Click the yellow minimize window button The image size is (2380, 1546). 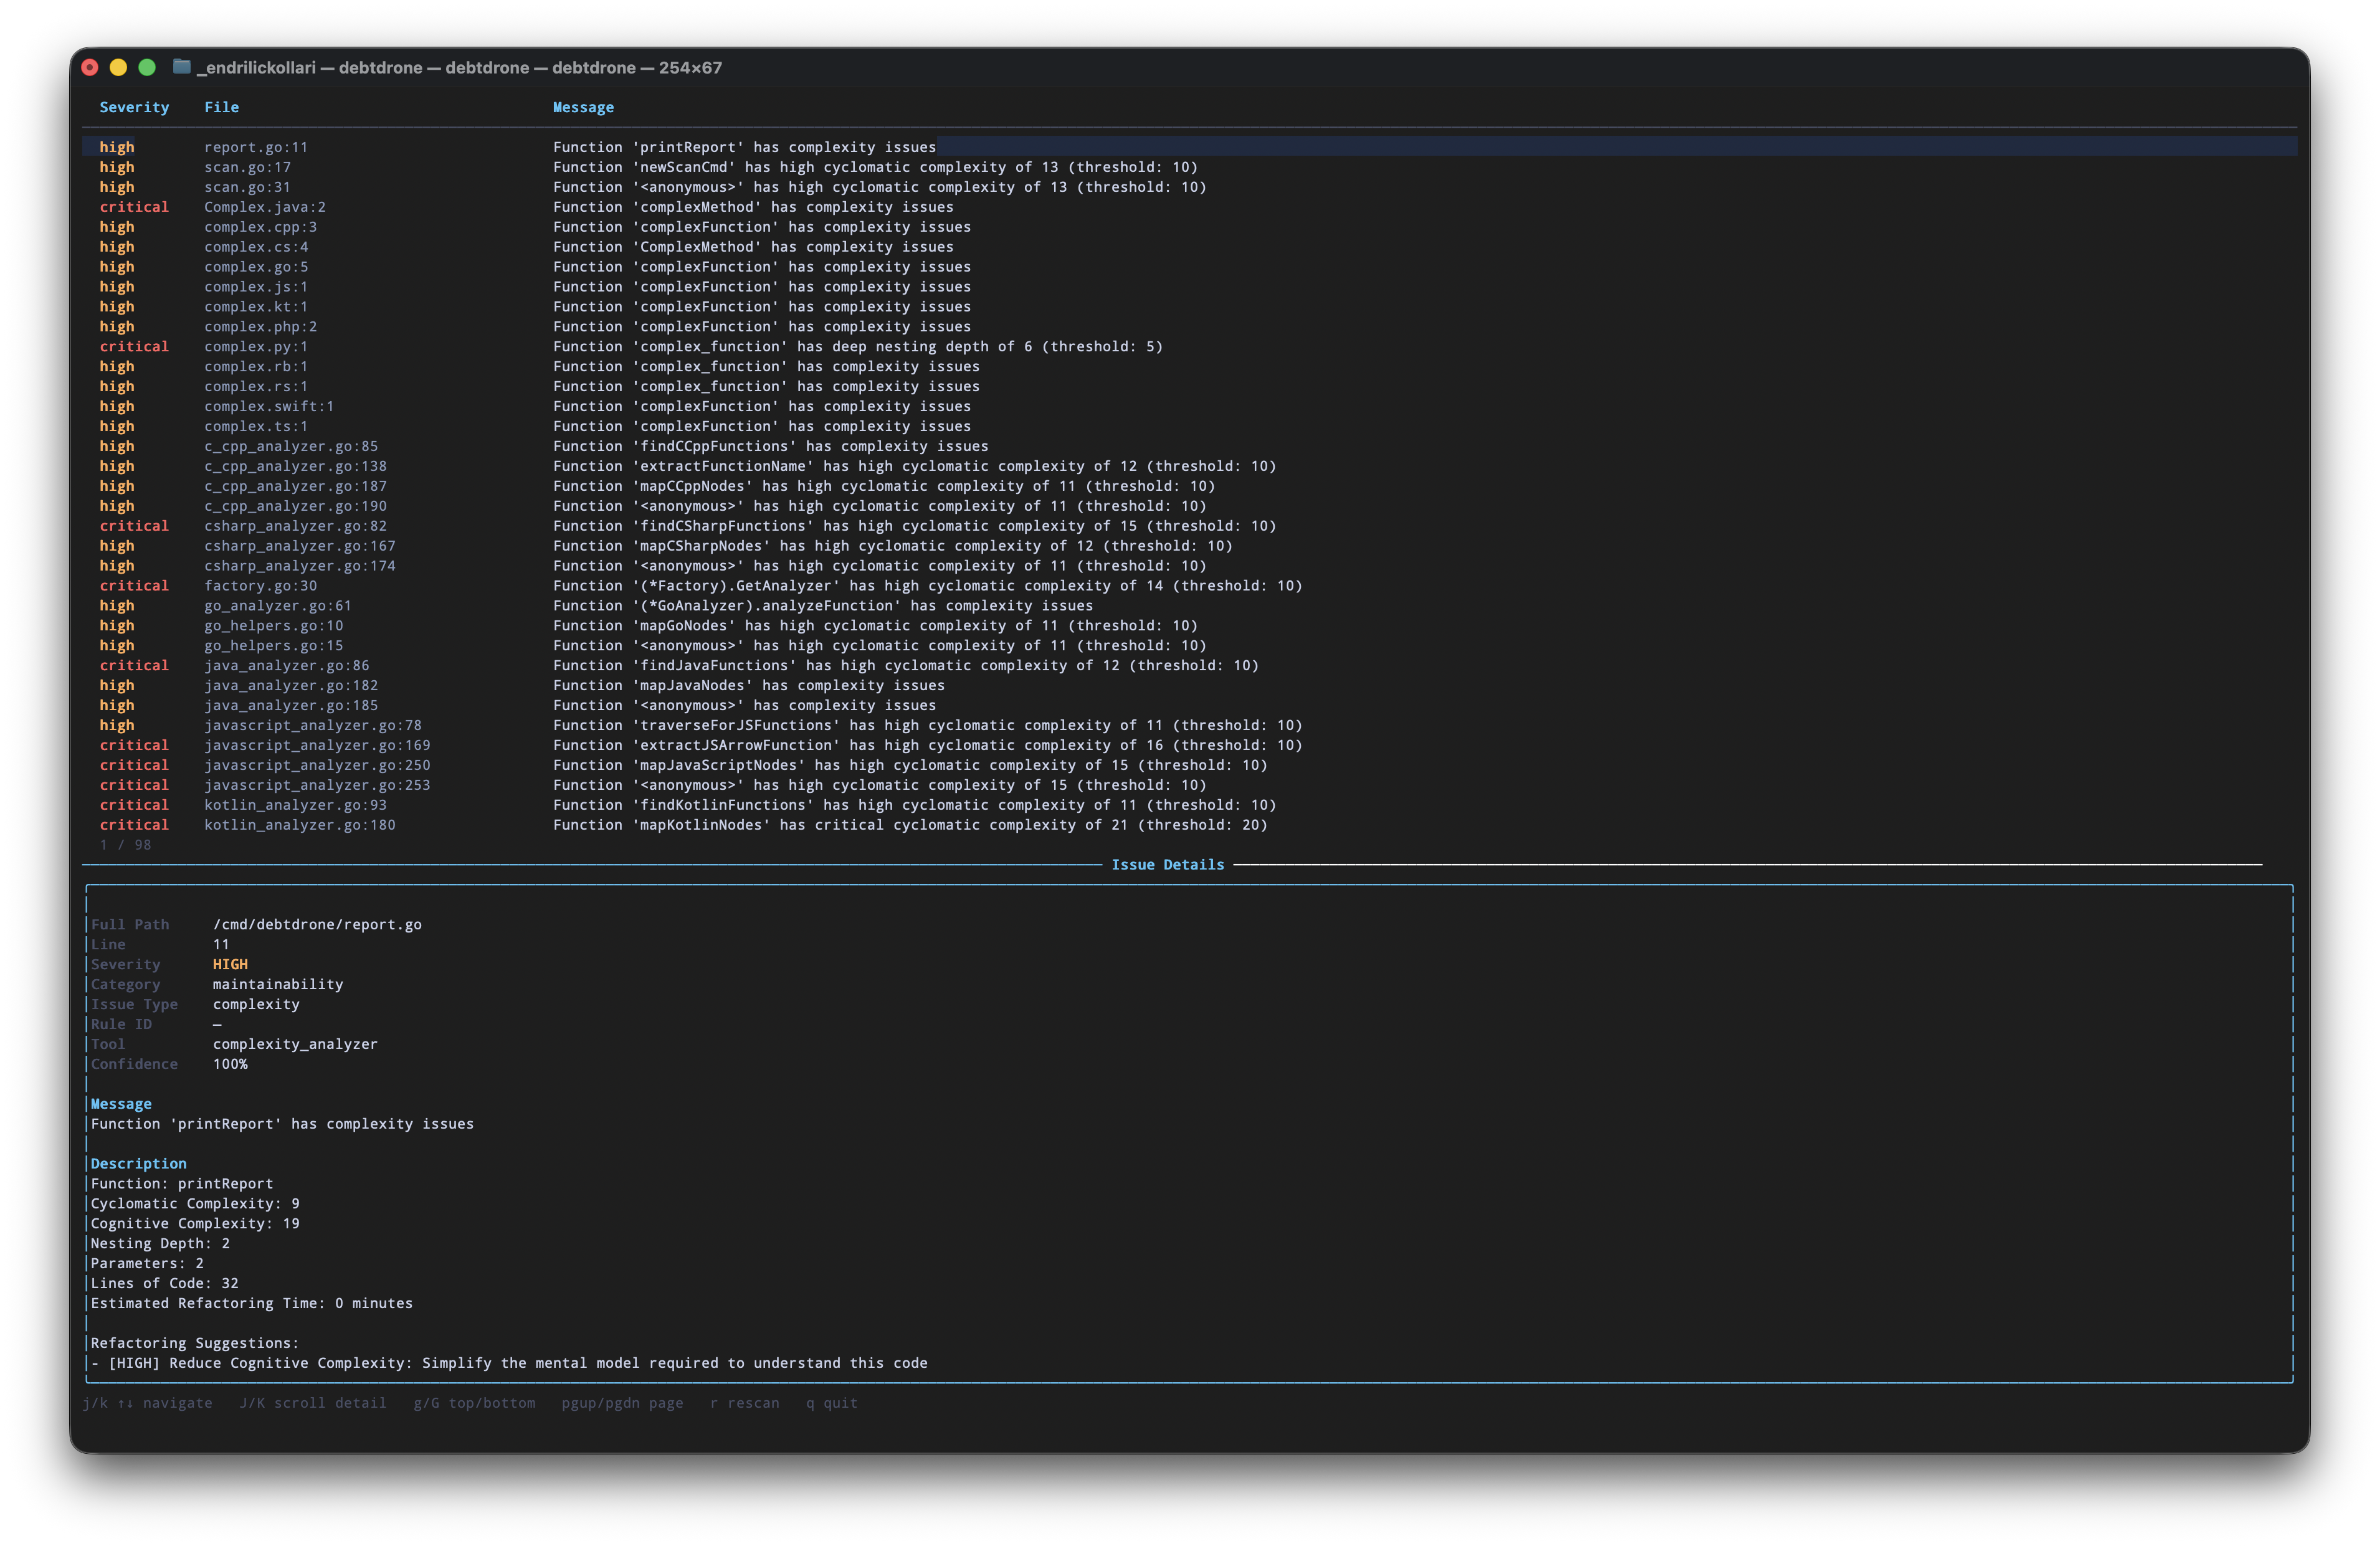119,67
